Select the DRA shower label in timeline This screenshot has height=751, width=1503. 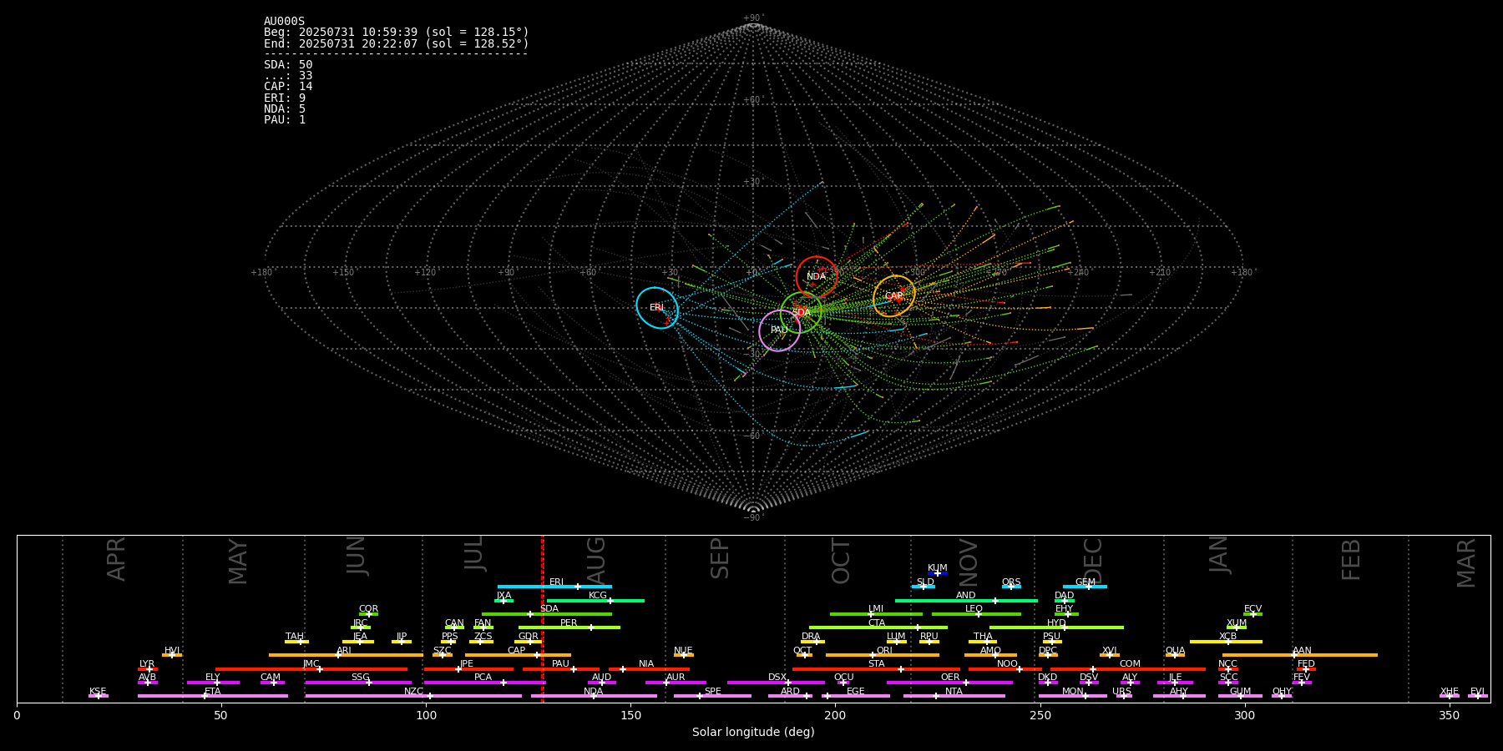[811, 637]
